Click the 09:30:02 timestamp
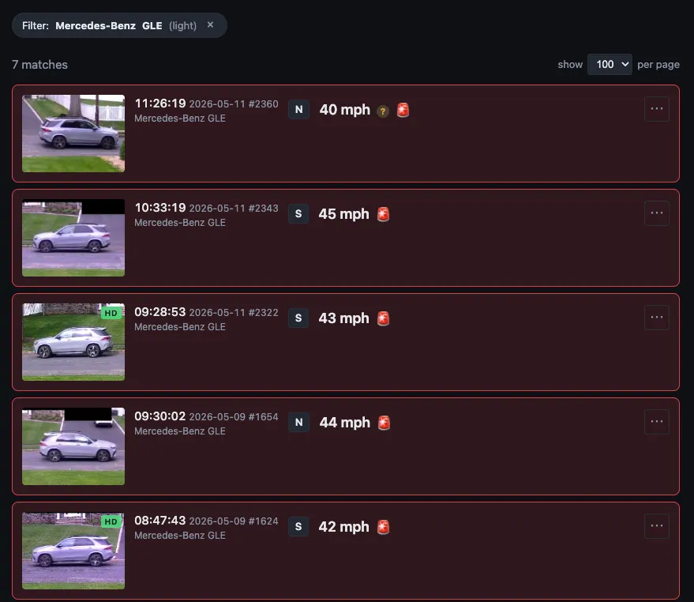694x602 pixels. (x=160, y=416)
